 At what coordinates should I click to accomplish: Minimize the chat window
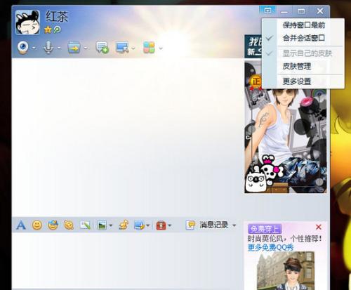coord(284,11)
